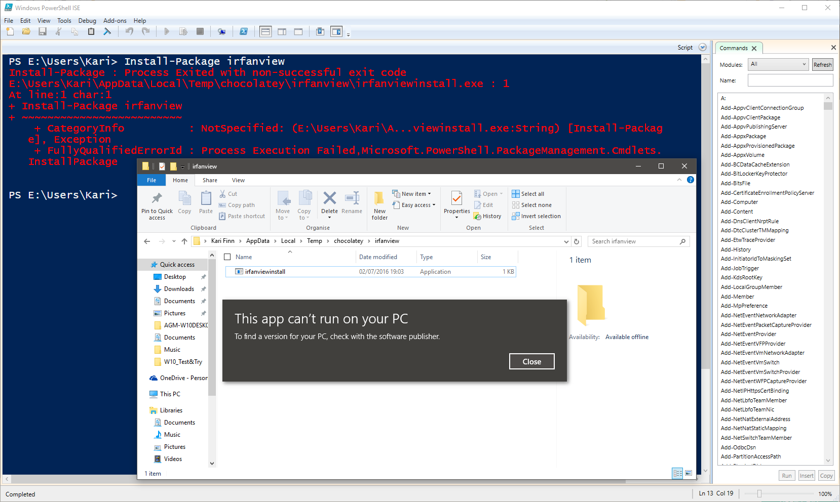Stop operation with the square icon
The height and width of the screenshot is (502, 840).
(200, 31)
